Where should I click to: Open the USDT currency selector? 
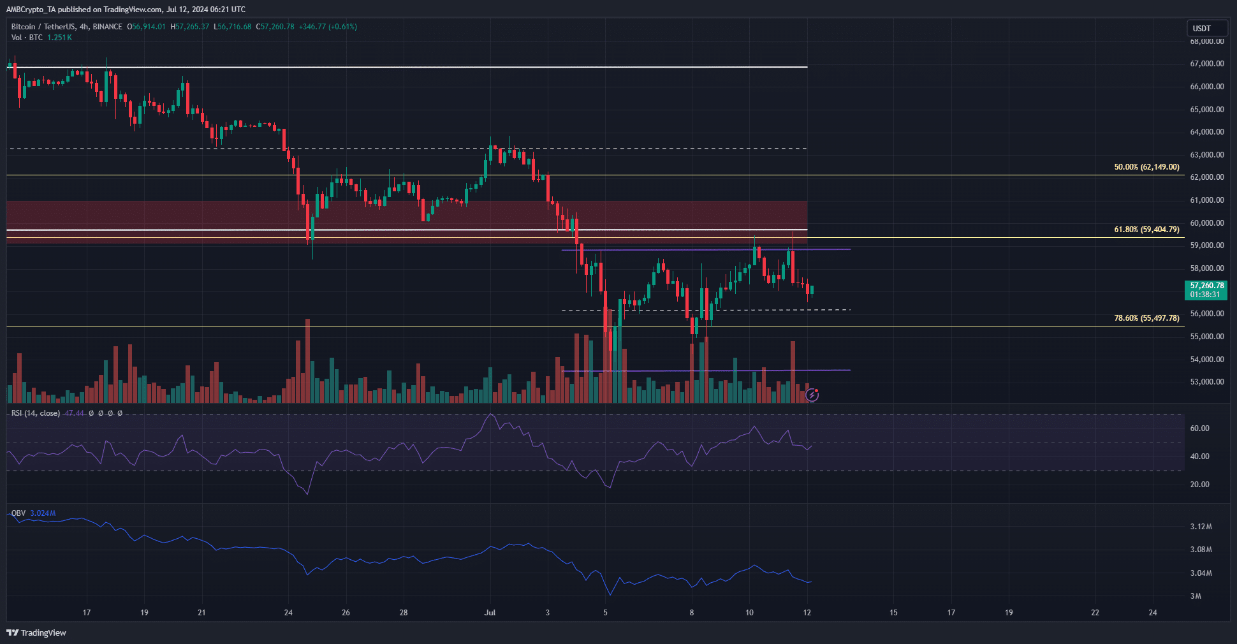pyautogui.click(x=1206, y=28)
